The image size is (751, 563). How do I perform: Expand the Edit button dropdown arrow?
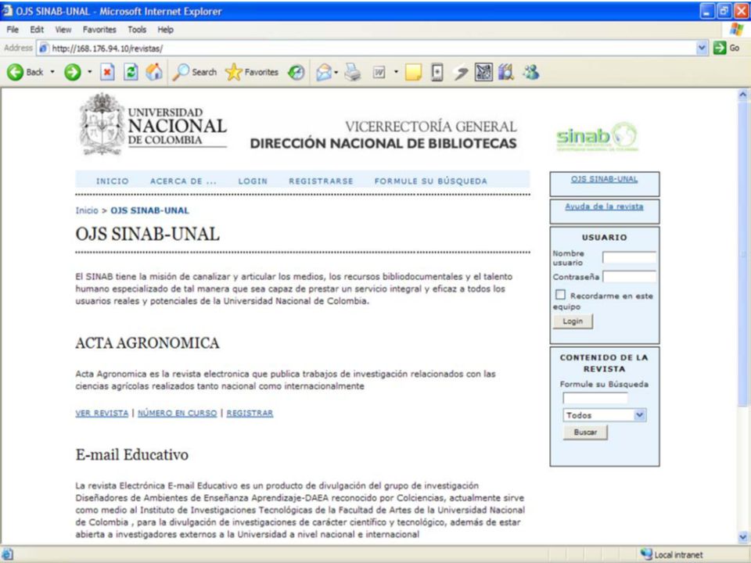tap(396, 72)
